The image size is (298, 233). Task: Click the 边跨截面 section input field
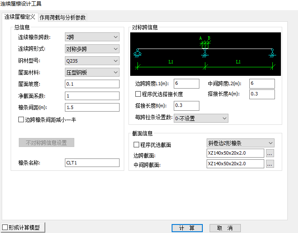click(235, 153)
